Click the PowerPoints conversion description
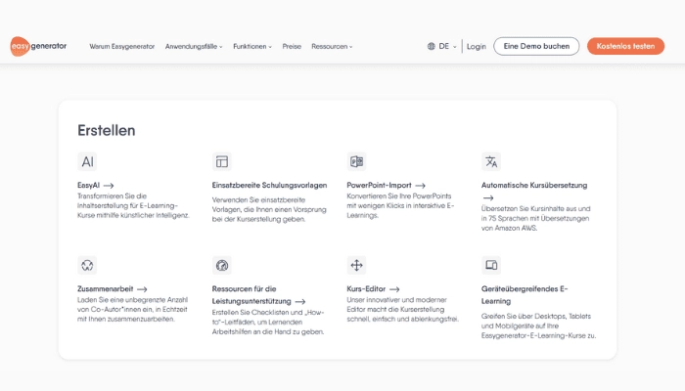Screen dimensions: 685x391 point(400,205)
